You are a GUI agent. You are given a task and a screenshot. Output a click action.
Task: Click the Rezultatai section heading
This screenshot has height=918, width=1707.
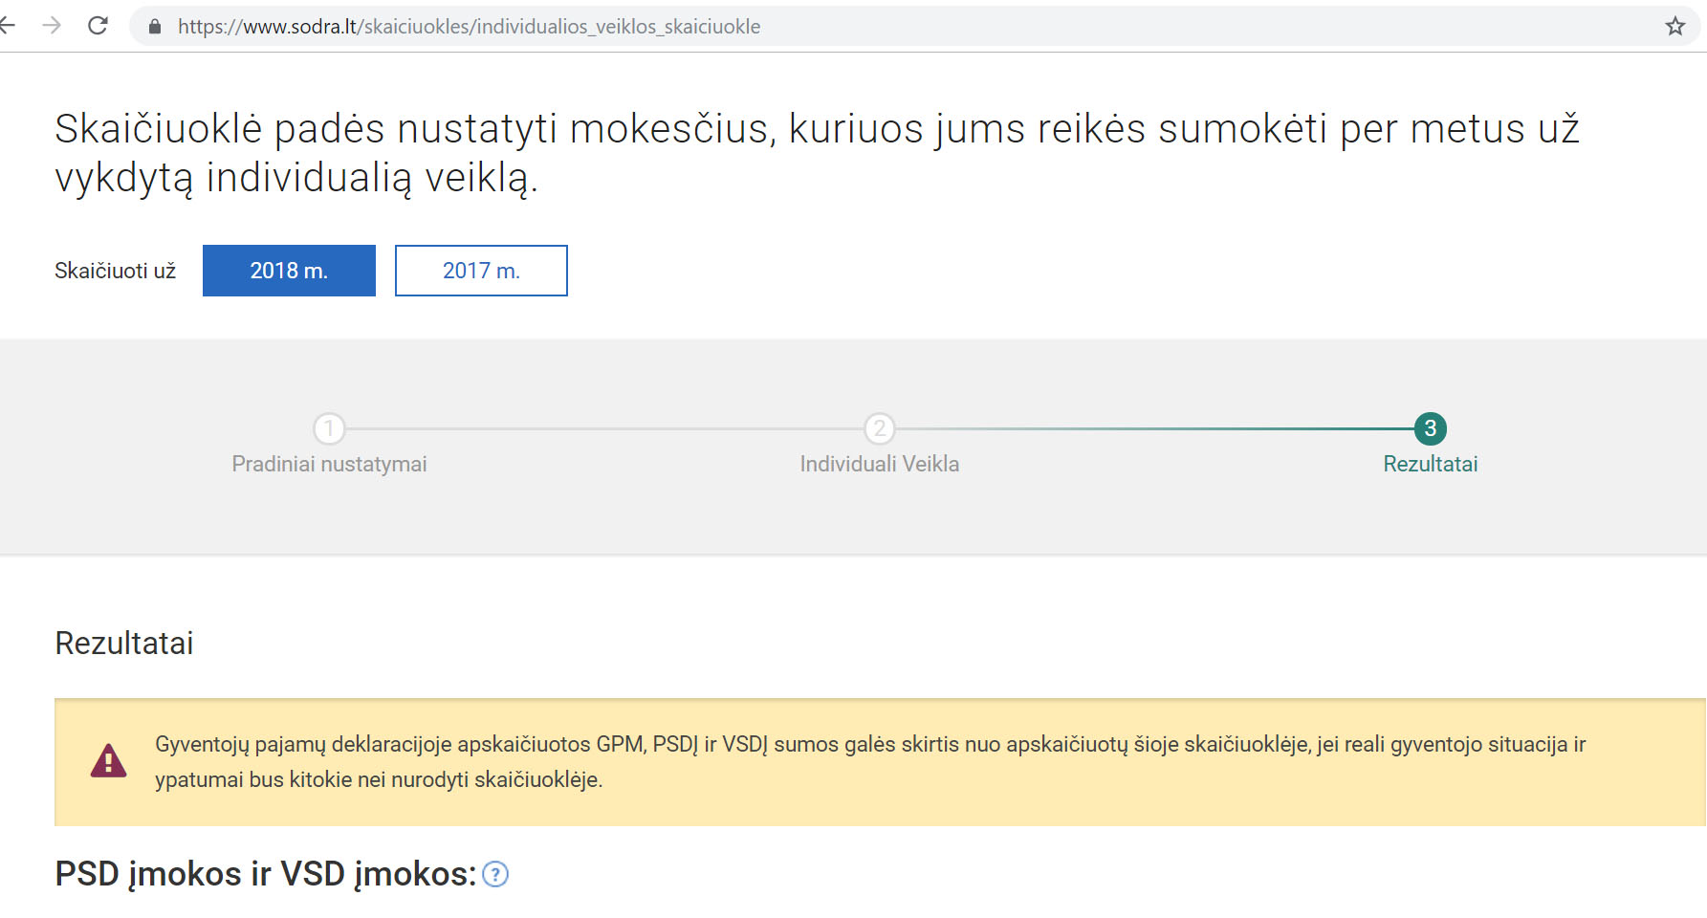tap(124, 644)
